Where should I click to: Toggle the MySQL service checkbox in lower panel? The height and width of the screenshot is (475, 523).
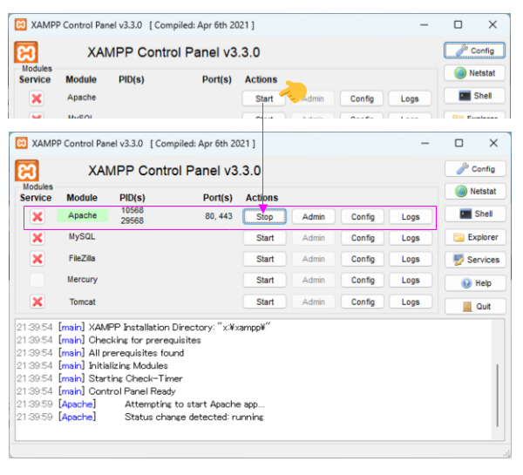[37, 238]
